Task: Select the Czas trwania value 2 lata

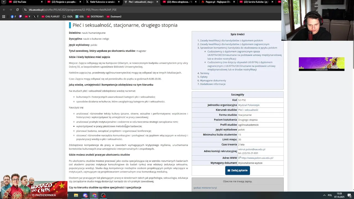Action: (x=241, y=145)
